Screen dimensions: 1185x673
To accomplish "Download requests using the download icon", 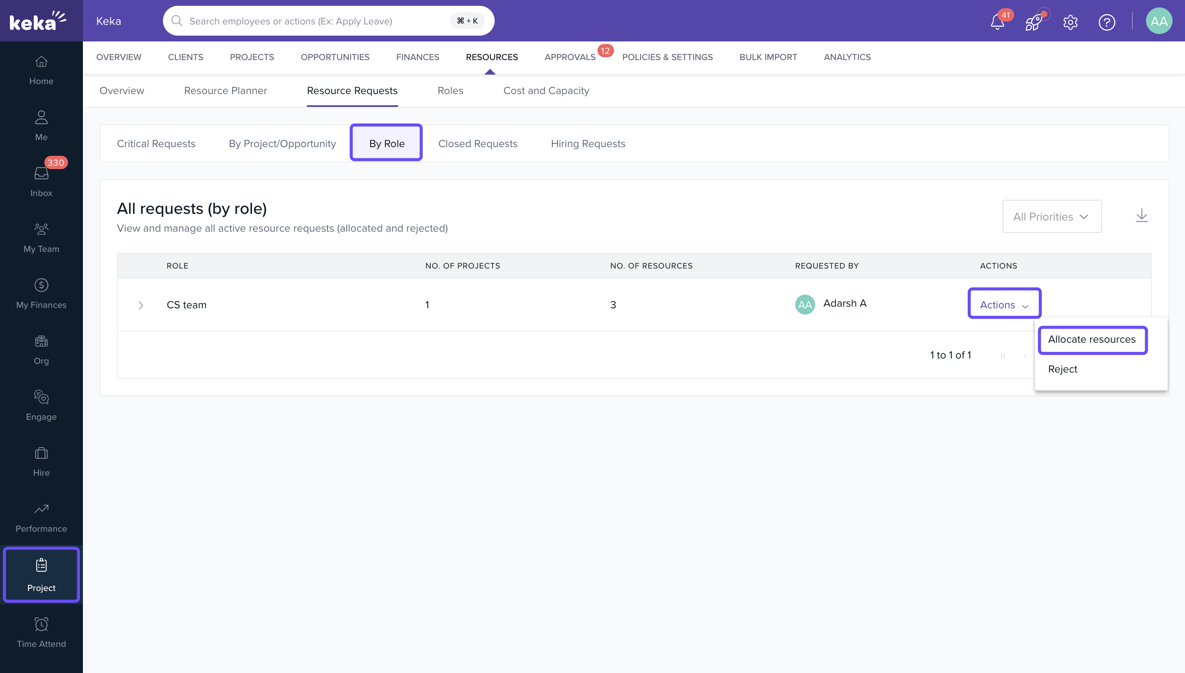I will [x=1141, y=215].
